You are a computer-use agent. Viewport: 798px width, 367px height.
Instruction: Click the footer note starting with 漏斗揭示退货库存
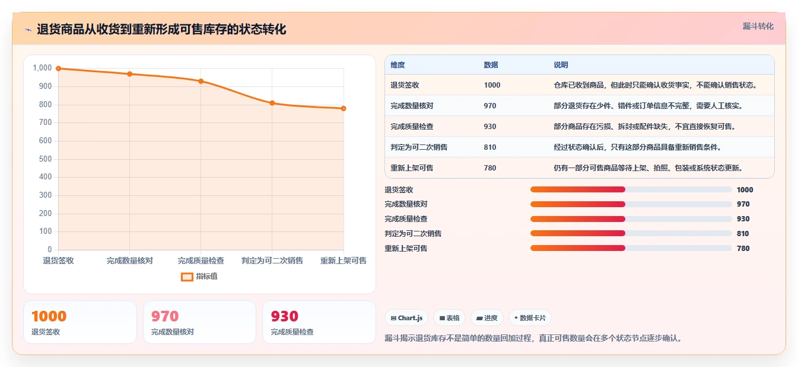pos(533,339)
